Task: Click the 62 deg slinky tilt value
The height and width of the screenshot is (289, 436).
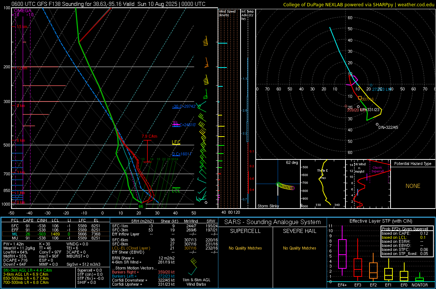Action: pos(292,162)
